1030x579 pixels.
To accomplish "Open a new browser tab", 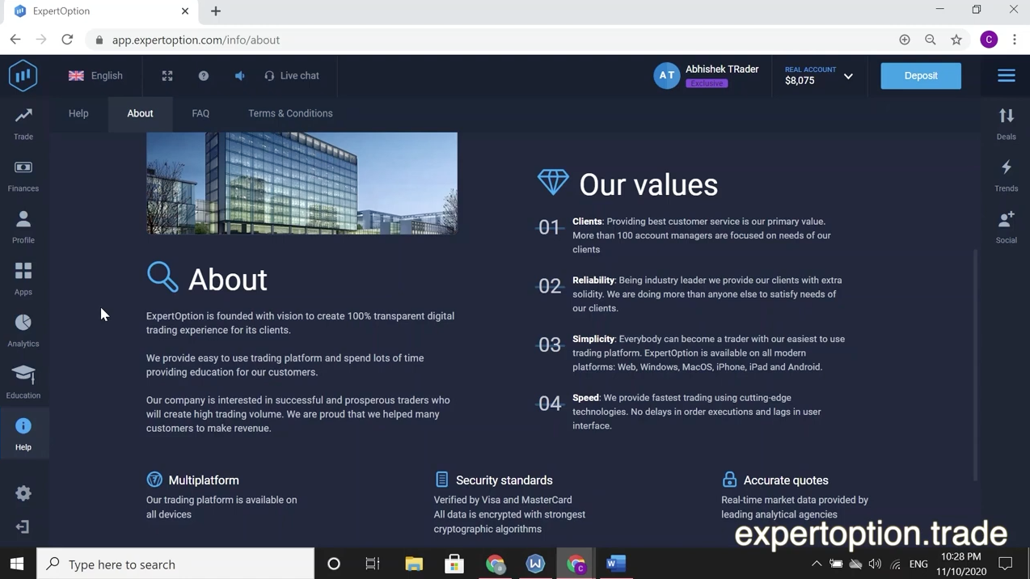I will (x=216, y=11).
